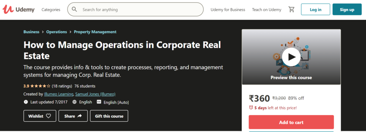Image resolution: width=366 pixels, height=132 pixels.
Task: Add course to Wishlist
Action: pos(40,116)
